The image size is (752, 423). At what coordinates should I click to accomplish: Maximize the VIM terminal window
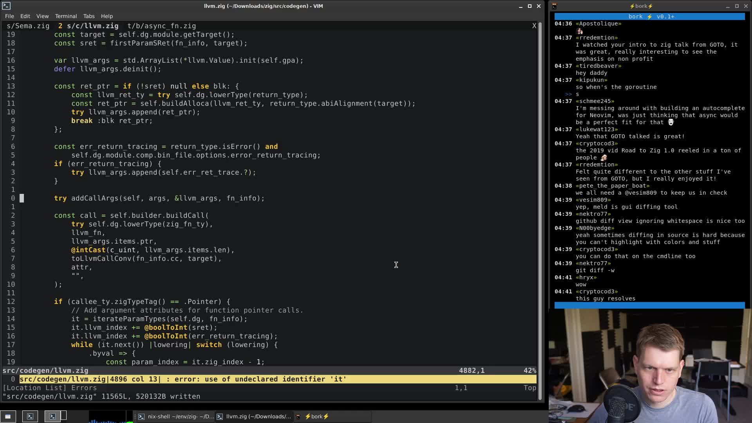530,6
